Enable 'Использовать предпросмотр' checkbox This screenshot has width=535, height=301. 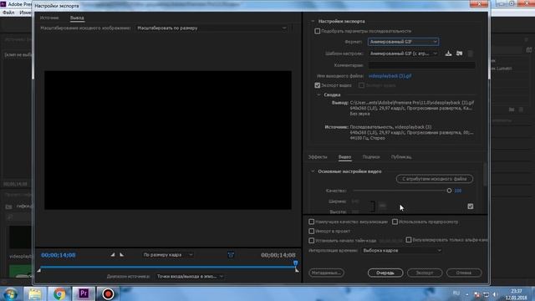[x=395, y=222]
